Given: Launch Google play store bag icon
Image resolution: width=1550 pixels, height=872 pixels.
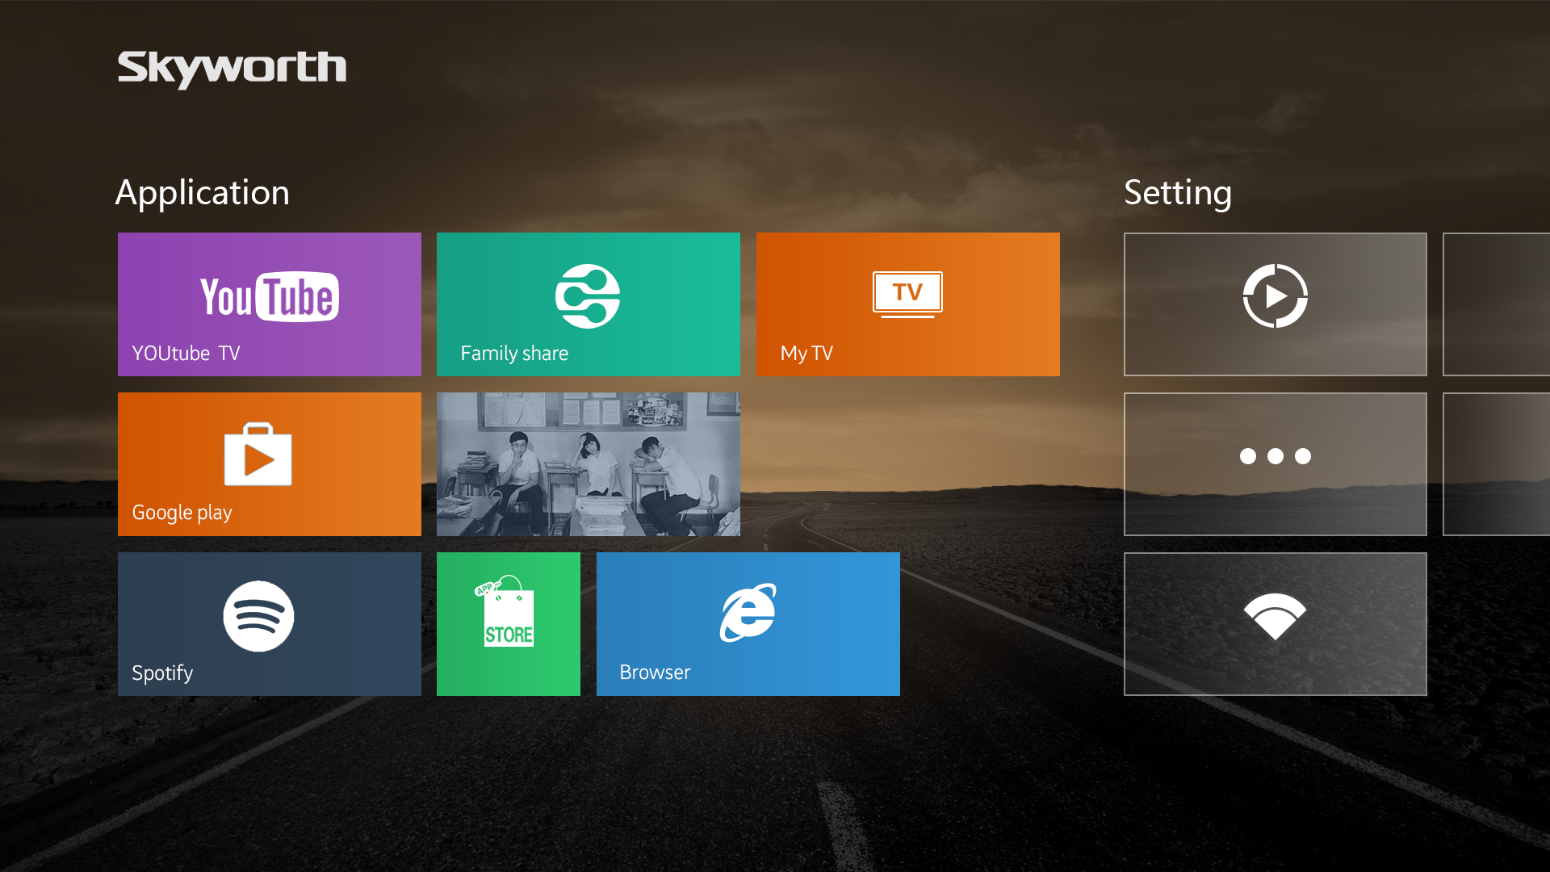Looking at the screenshot, I should [258, 455].
